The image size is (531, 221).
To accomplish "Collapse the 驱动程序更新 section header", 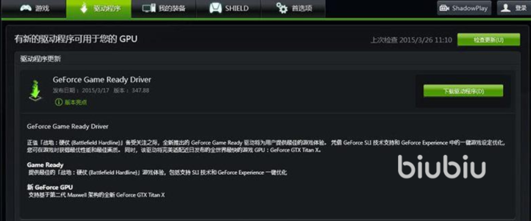I will click(267, 59).
